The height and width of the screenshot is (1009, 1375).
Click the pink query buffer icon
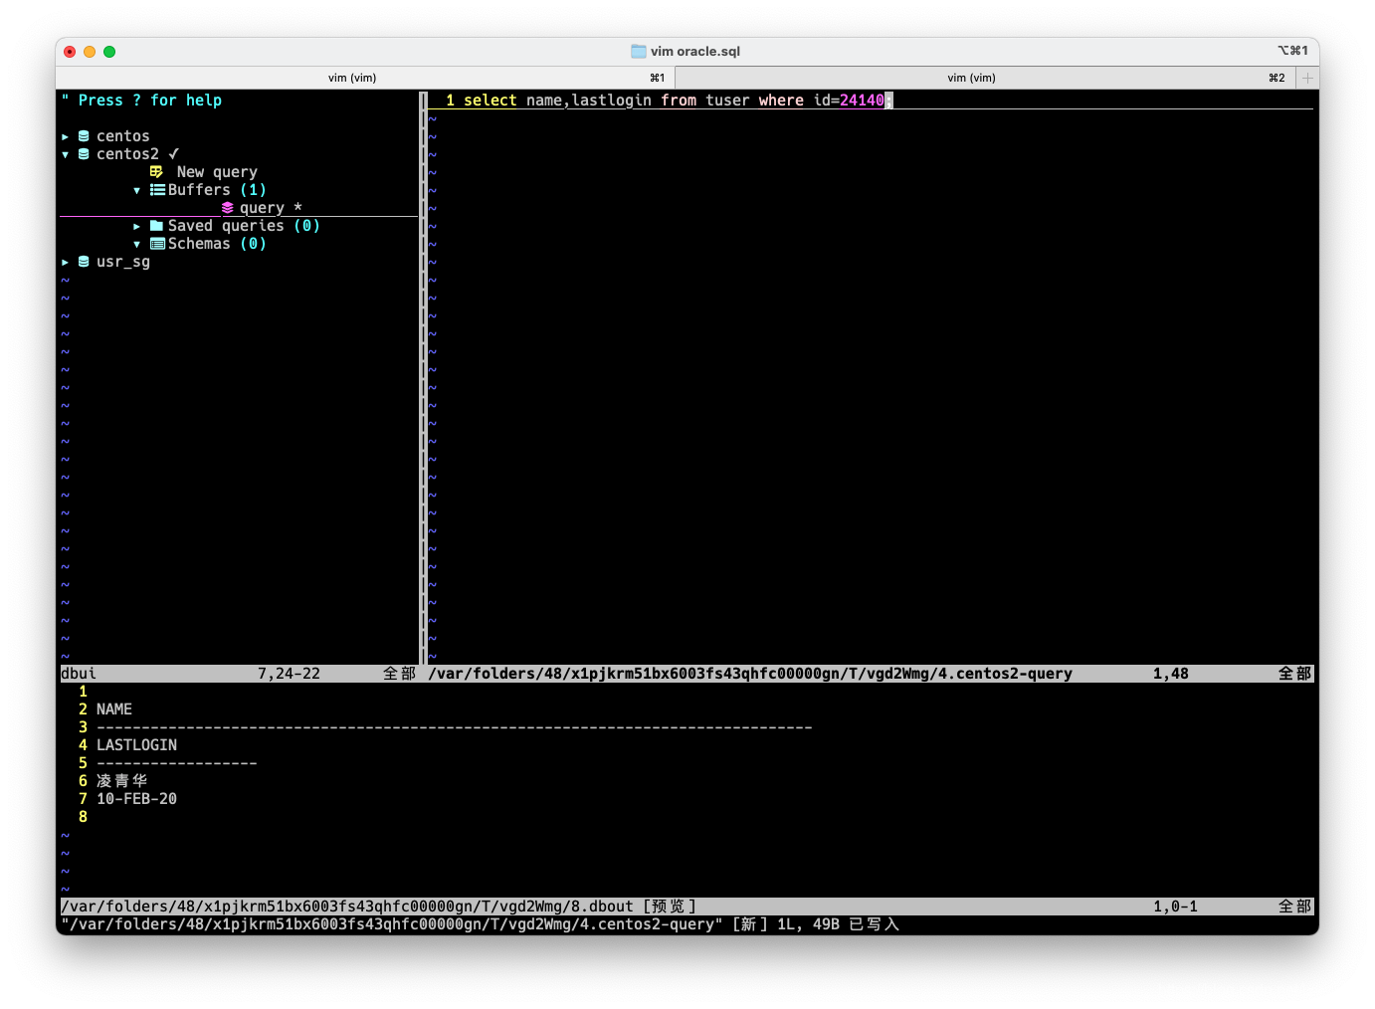(x=228, y=208)
